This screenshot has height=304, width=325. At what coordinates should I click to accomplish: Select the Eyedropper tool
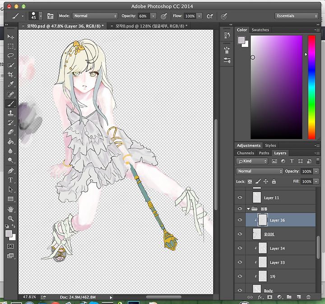(x=10, y=84)
